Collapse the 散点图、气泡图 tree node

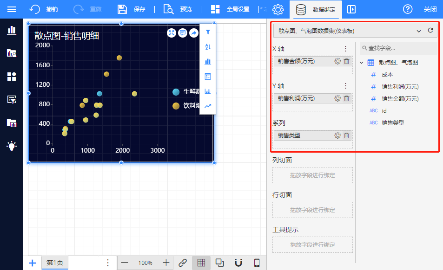(x=362, y=63)
